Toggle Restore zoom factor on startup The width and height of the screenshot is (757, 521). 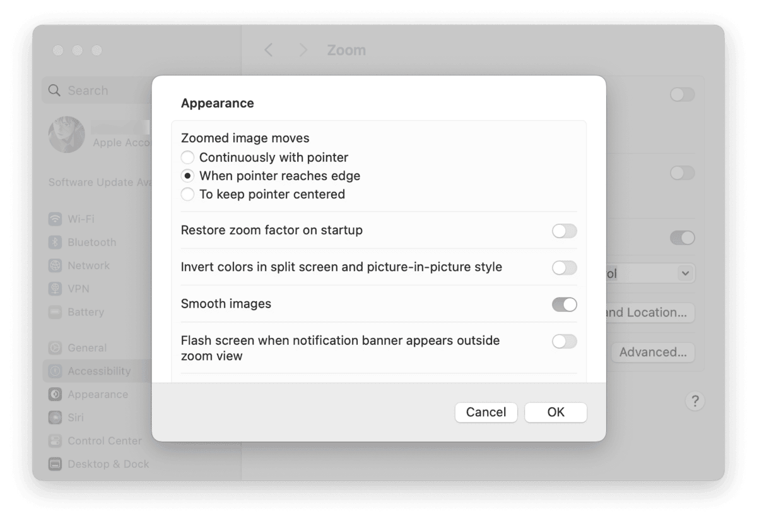pos(564,231)
